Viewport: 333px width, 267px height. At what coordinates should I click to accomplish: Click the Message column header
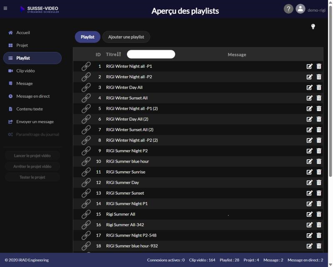tap(237, 54)
